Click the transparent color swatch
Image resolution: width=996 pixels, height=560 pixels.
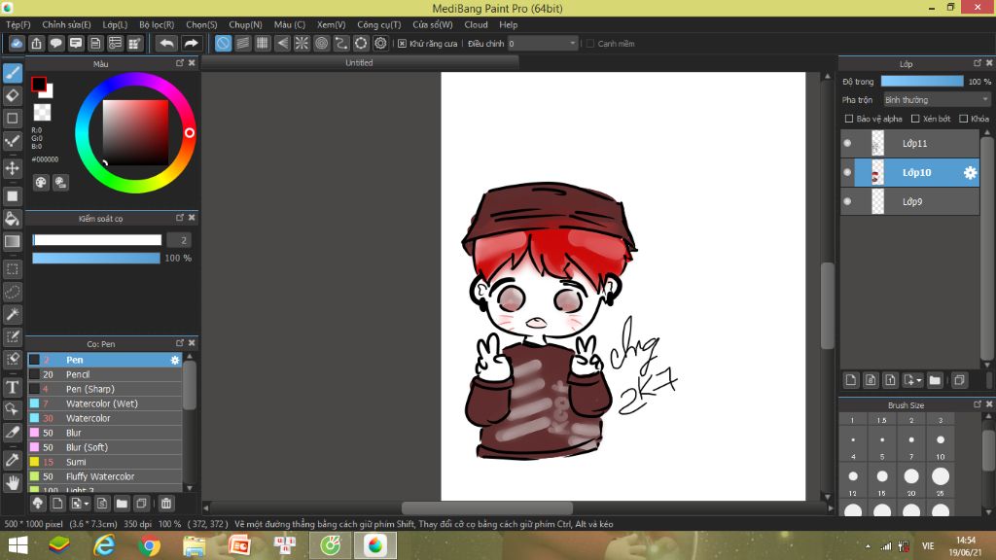click(42, 113)
